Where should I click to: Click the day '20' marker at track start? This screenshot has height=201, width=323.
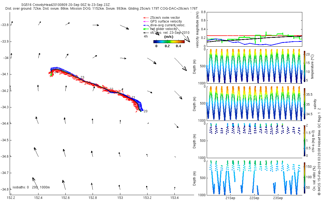(x=145, y=111)
